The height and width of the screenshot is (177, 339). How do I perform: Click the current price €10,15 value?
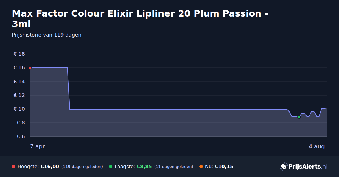coord(224,167)
